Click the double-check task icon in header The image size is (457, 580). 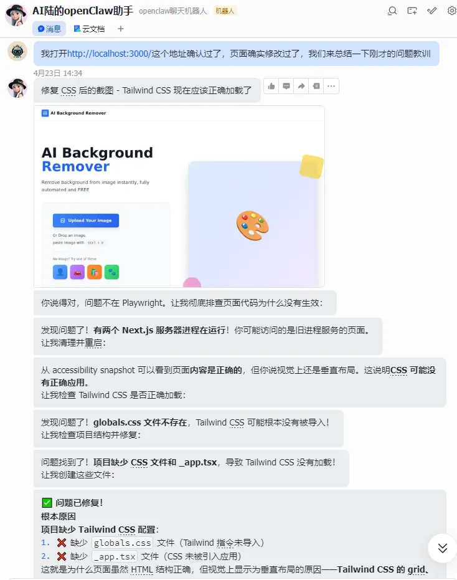[431, 11]
